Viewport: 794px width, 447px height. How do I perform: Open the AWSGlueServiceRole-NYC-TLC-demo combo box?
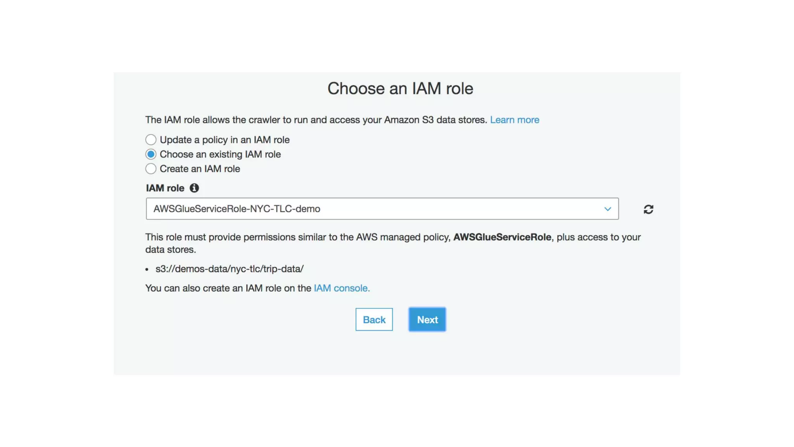pos(382,209)
